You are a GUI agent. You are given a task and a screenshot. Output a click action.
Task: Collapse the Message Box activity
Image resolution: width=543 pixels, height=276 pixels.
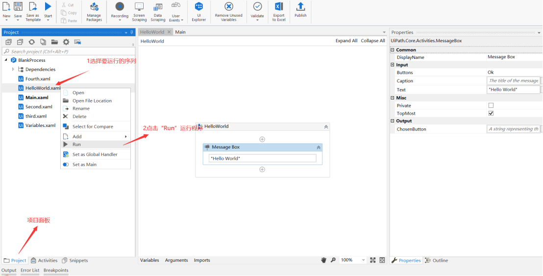319,148
